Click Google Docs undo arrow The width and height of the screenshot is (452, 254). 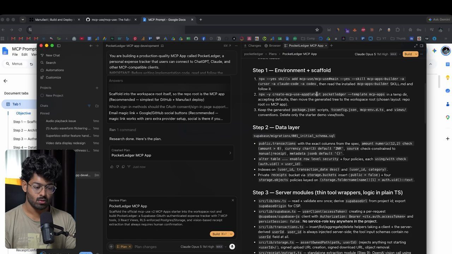click(x=31, y=64)
